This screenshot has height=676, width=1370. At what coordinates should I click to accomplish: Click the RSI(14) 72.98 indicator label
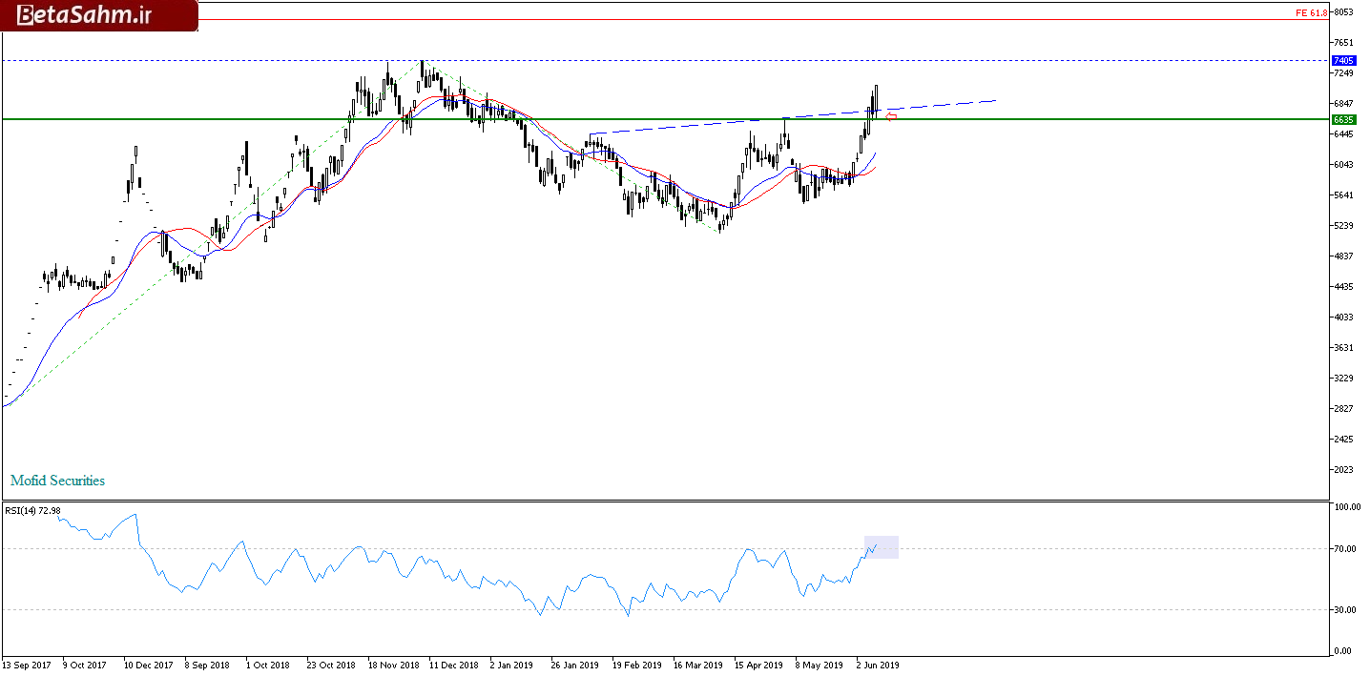tap(33, 511)
